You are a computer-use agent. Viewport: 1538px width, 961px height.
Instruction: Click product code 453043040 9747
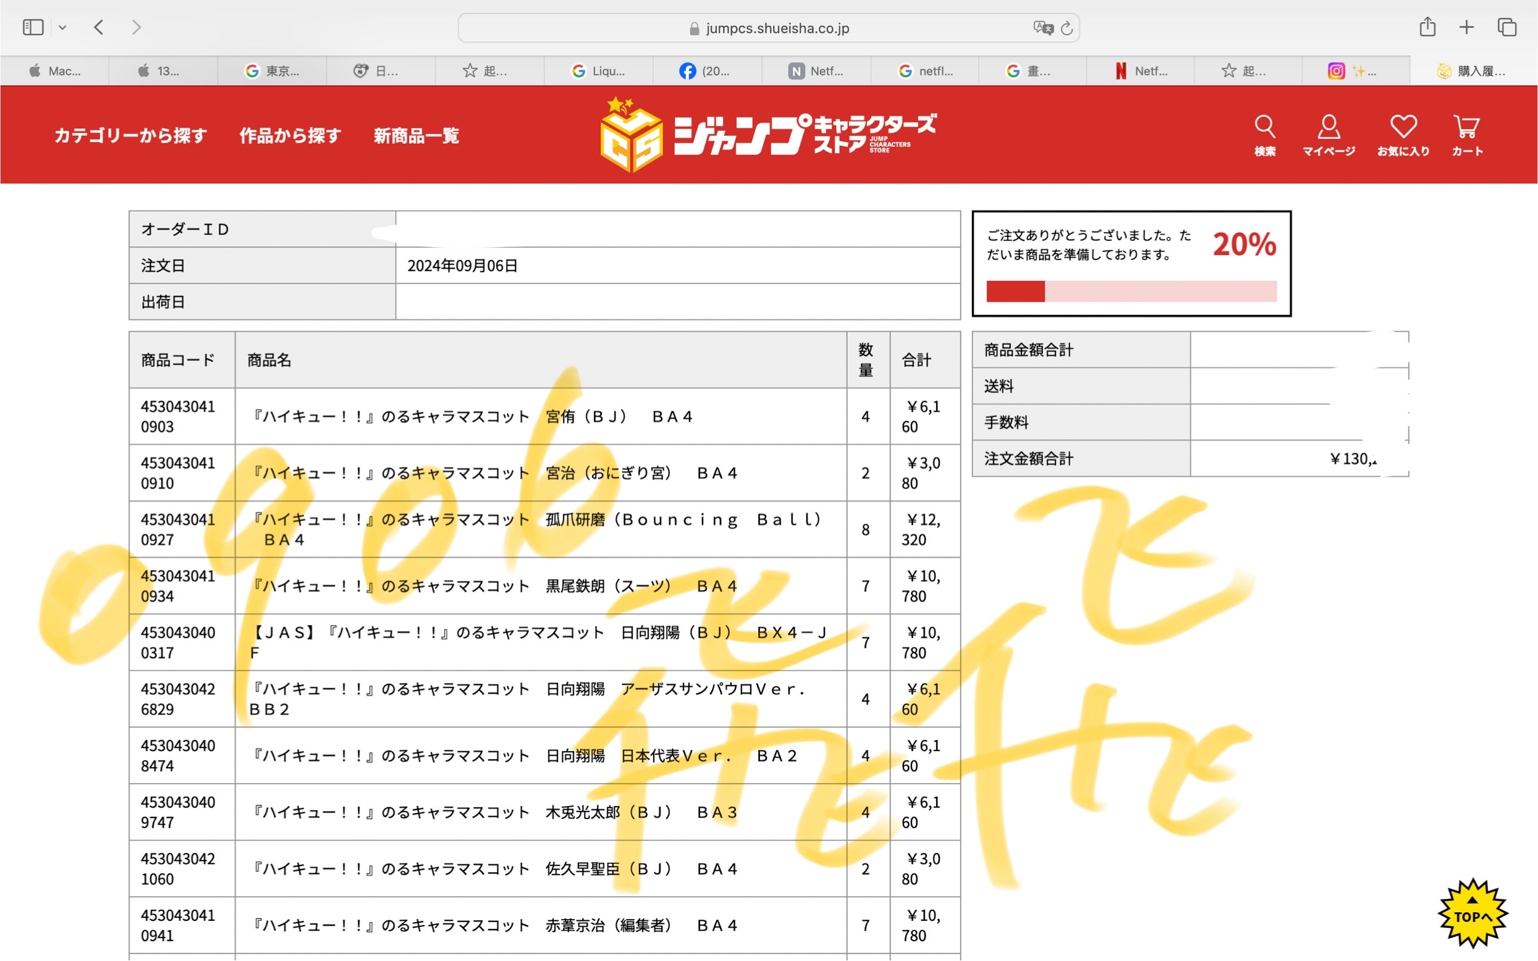pyautogui.click(x=178, y=812)
